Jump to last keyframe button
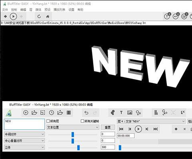 [156, 129]
